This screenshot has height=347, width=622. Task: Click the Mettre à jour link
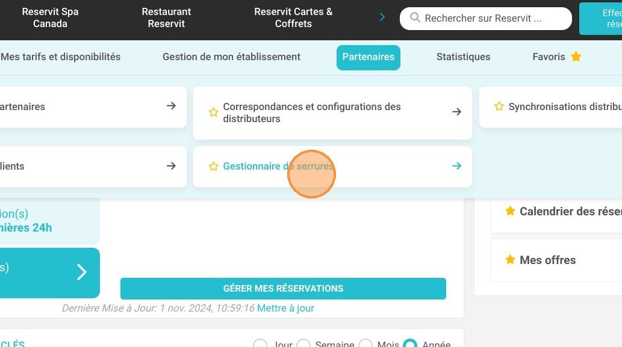[x=285, y=308]
